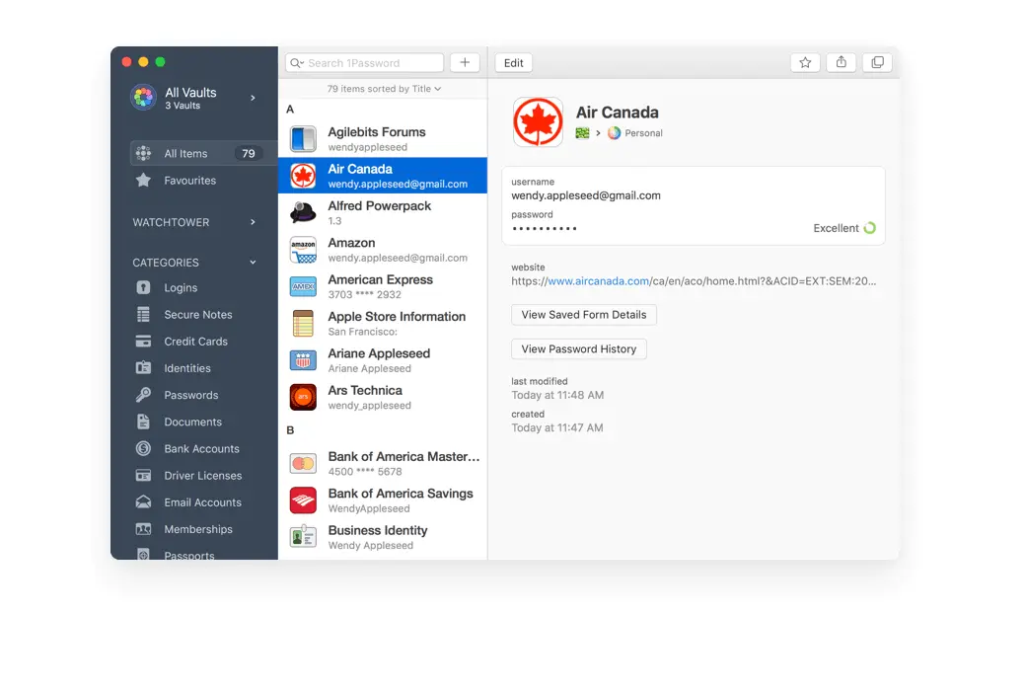Click in the Search 1Password field
This screenshot has height=691, width=1026.
(364, 63)
